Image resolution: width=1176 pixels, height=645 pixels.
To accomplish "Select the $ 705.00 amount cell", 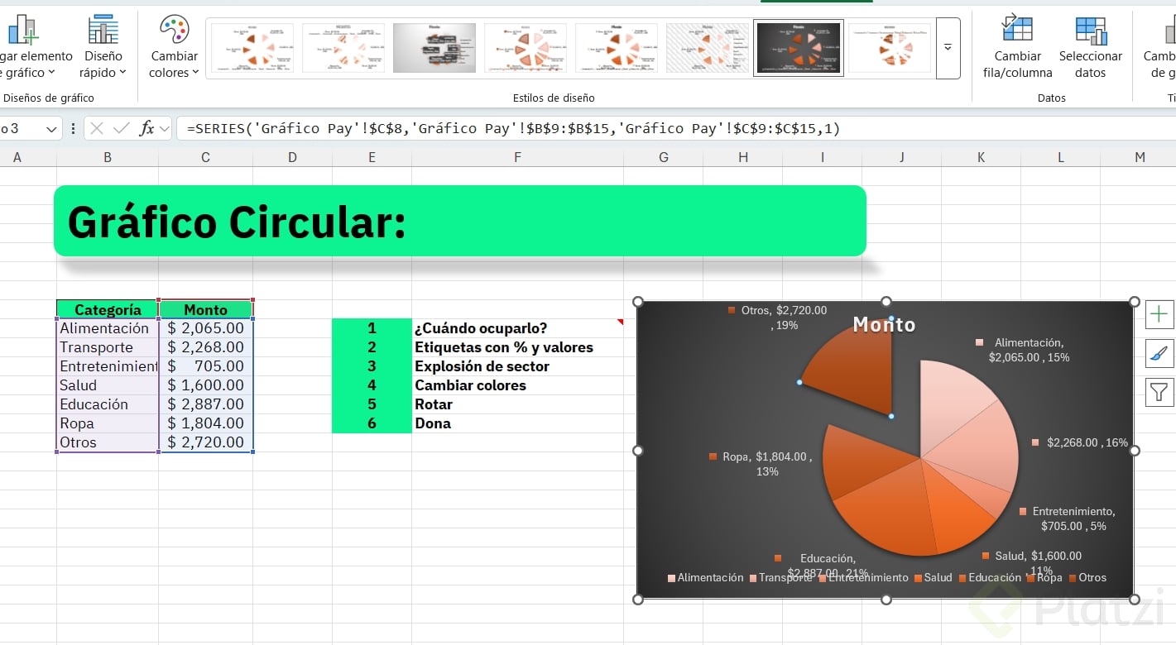I will coord(205,366).
